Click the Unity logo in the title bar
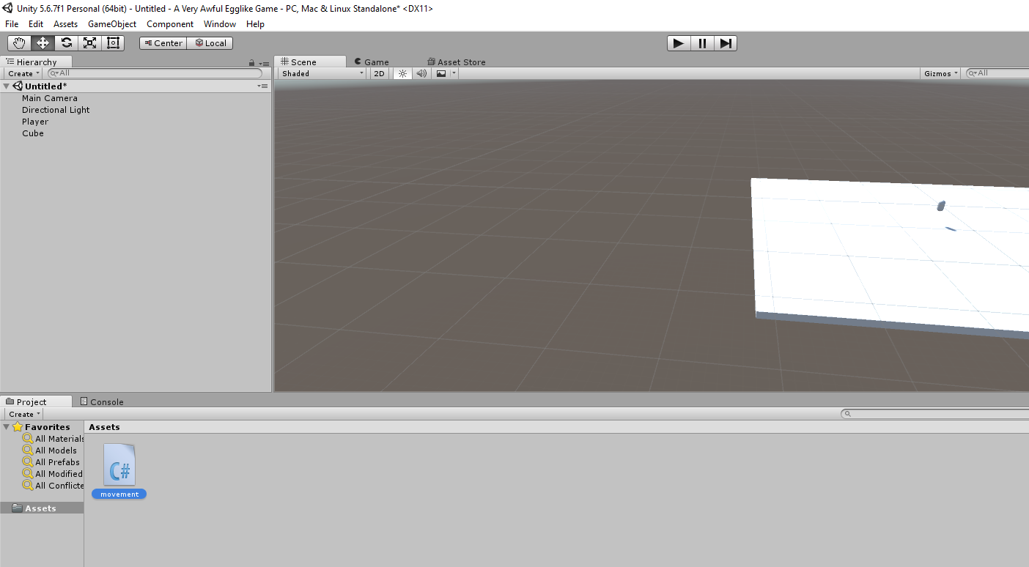Viewport: 1029px width, 567px height. [8, 8]
